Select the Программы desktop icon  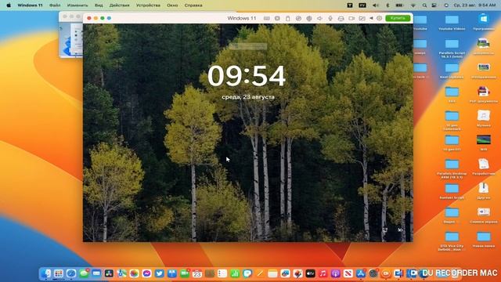coord(484,22)
